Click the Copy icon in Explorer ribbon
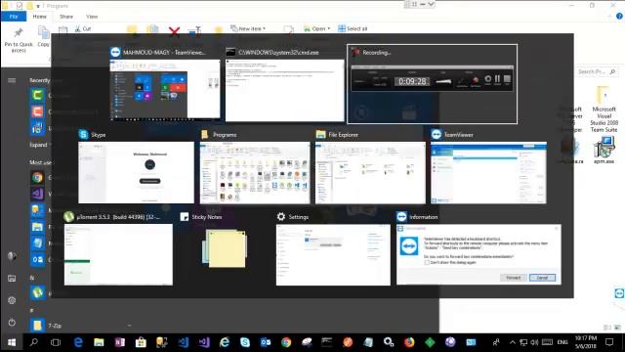The width and height of the screenshot is (625, 352). pos(43,37)
